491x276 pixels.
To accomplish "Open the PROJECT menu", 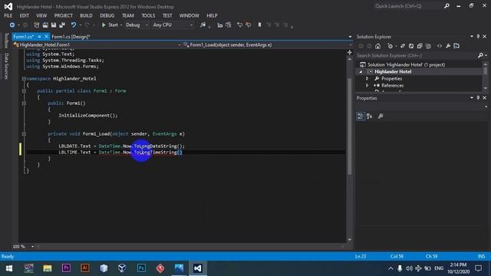I will [63, 15].
